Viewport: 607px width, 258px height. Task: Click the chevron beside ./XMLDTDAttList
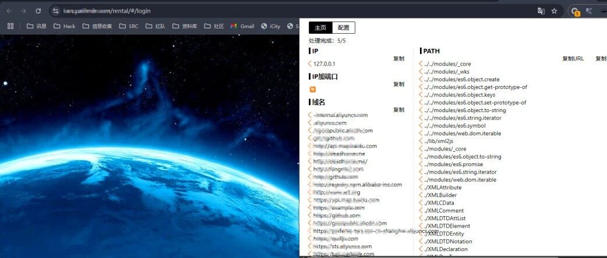[x=421, y=218]
